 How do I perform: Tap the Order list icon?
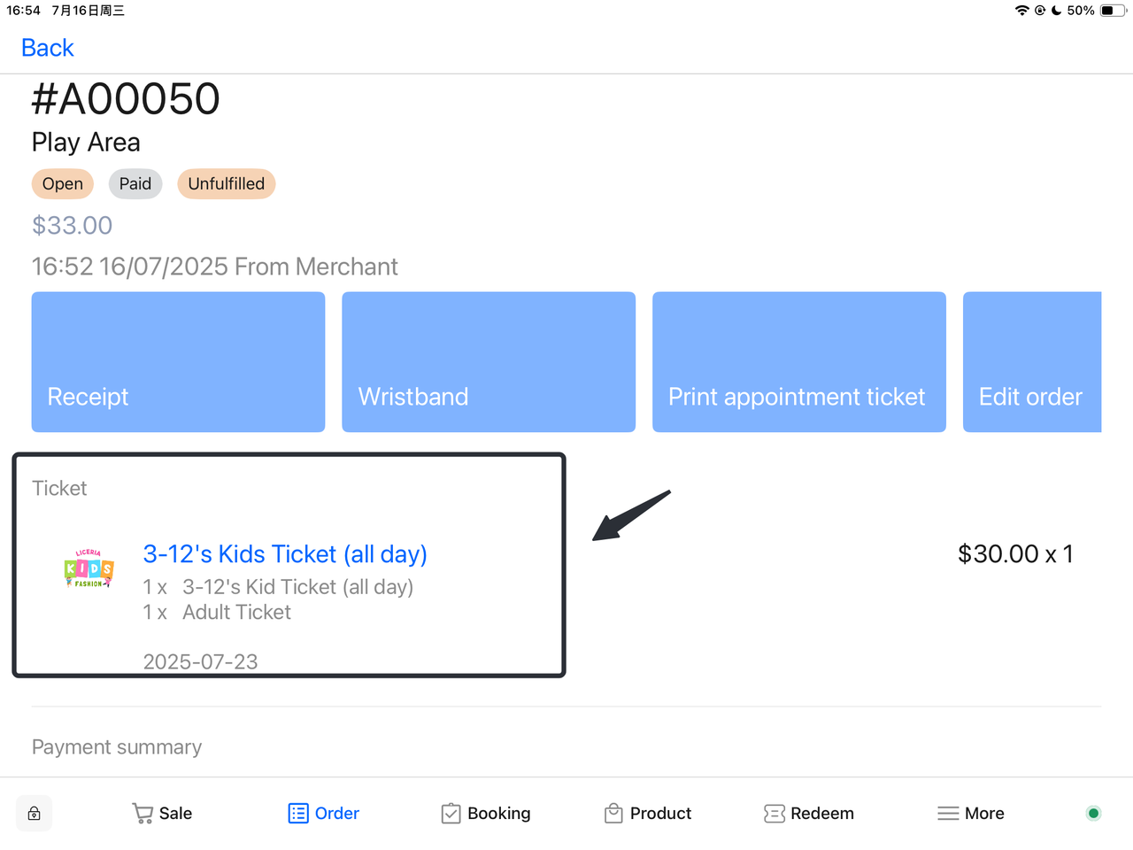pyautogui.click(x=298, y=814)
